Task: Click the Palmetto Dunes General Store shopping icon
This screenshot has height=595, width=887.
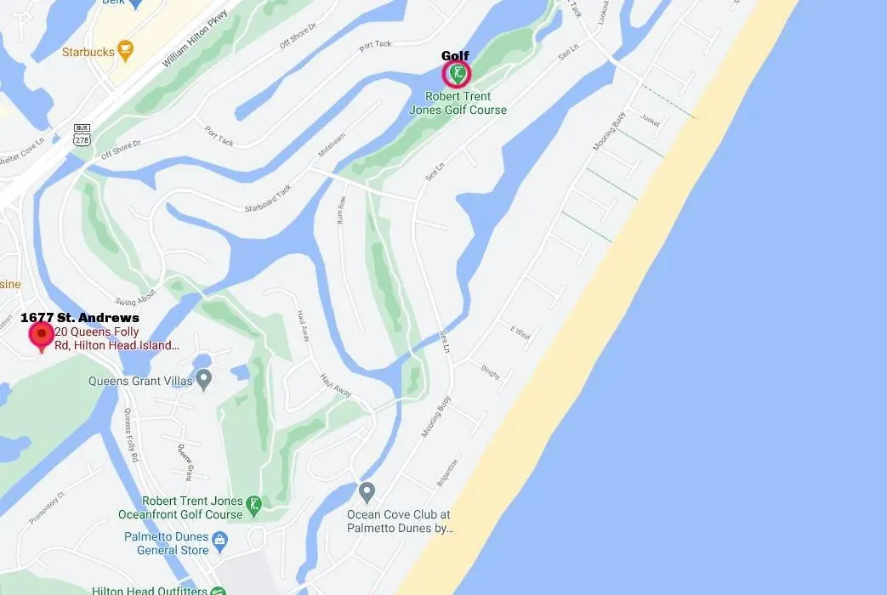Action: tap(219, 541)
